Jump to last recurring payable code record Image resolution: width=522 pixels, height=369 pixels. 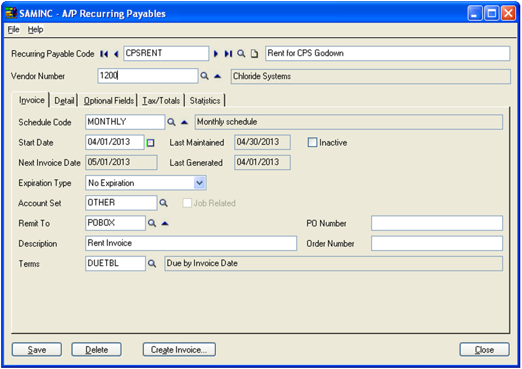click(228, 54)
